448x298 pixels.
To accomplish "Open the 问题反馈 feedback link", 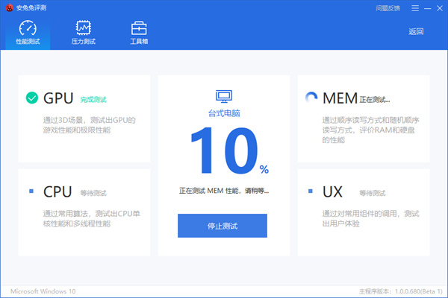I will pyautogui.click(x=388, y=8).
